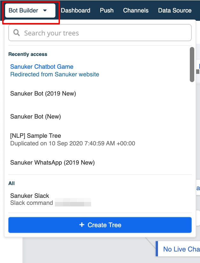Open the Dashboard tab
This screenshot has width=200, height=263.
[75, 11]
